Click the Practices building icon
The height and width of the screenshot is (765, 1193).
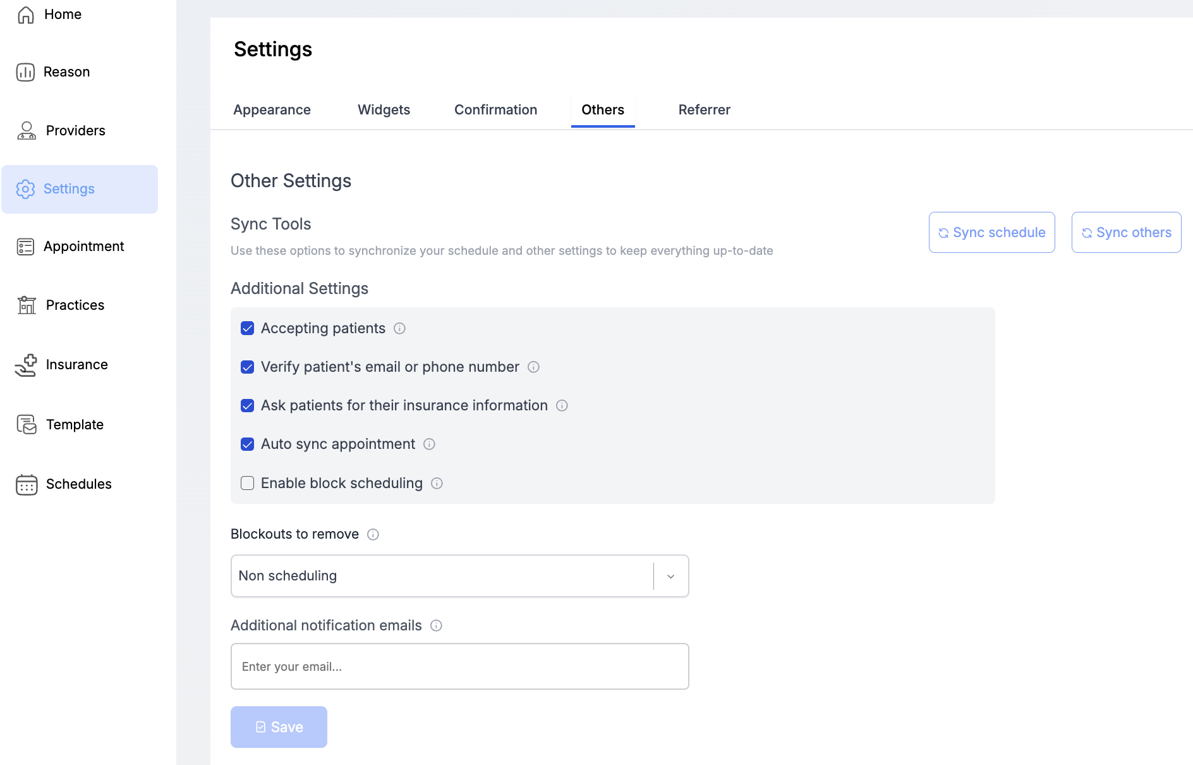click(27, 305)
